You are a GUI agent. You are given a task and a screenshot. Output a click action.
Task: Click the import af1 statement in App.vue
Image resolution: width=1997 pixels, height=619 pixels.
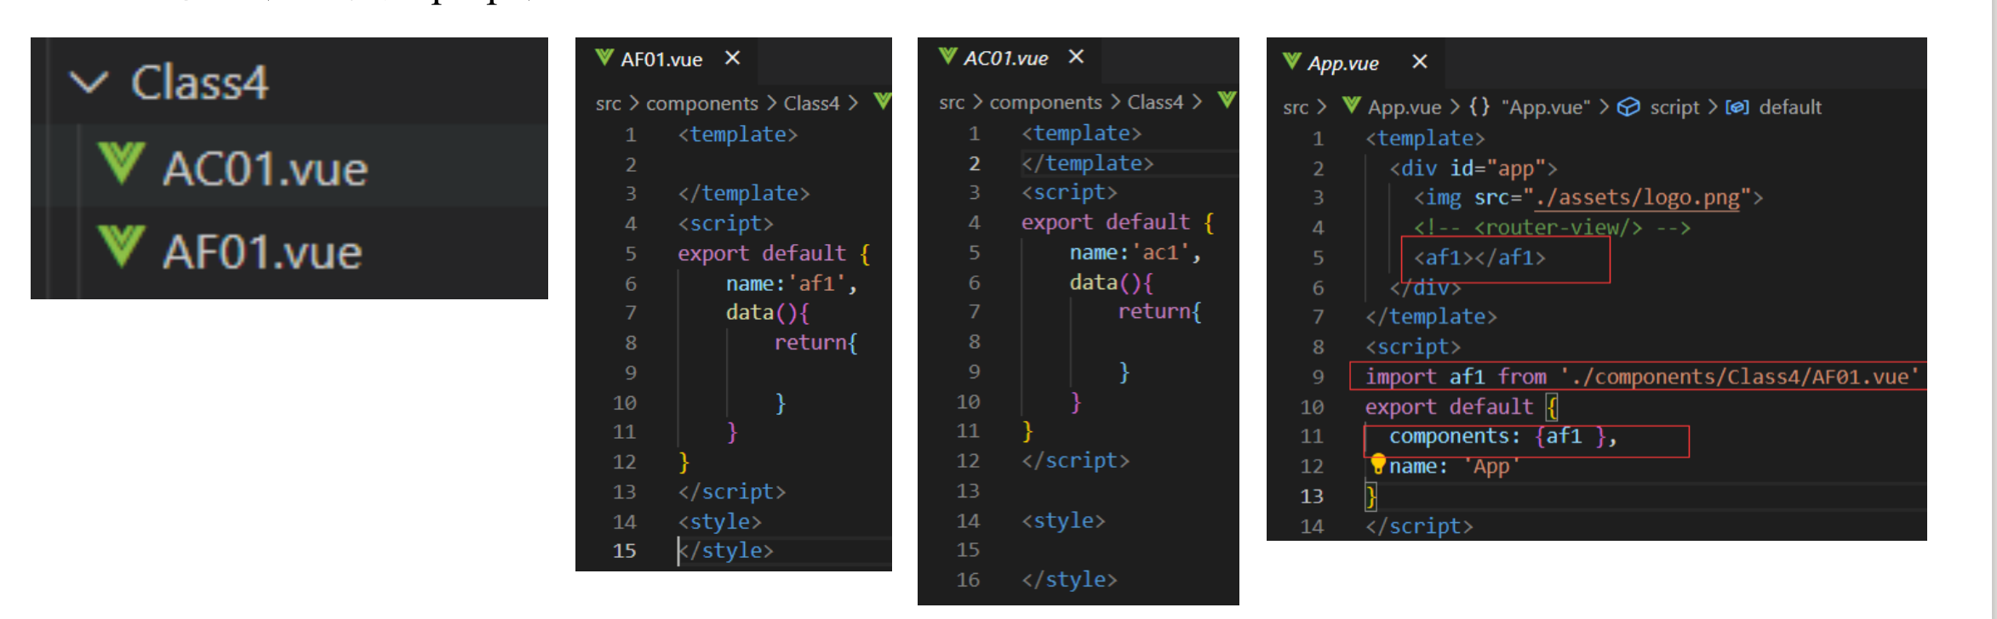1643,377
